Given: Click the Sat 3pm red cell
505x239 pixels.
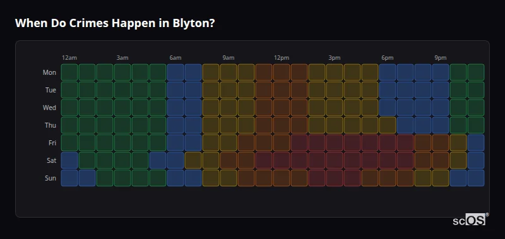Looking at the screenshot, I should coord(335,160).
